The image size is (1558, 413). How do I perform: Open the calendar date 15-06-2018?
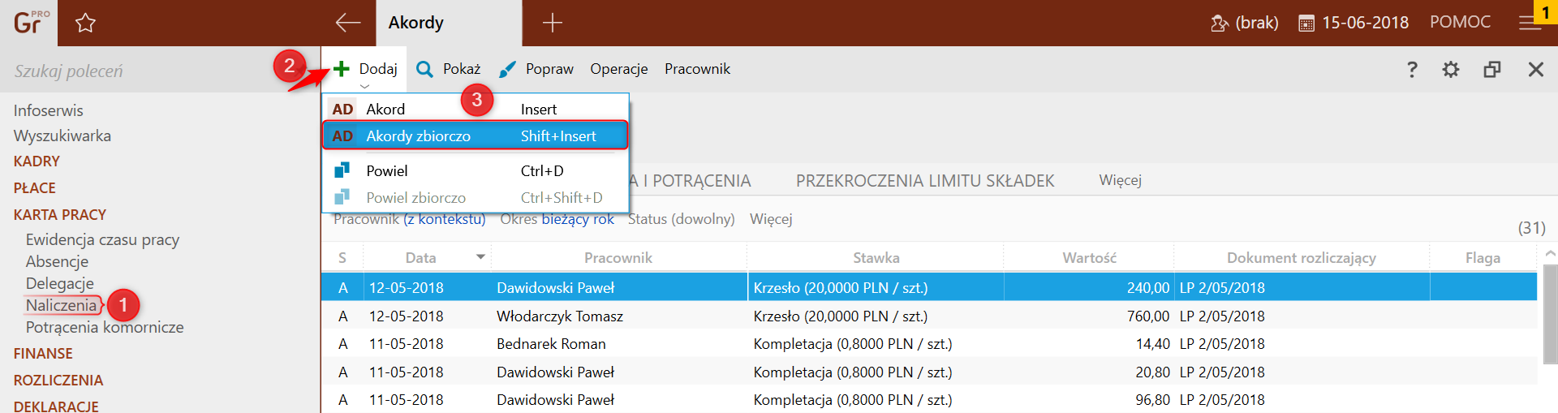1354,23
